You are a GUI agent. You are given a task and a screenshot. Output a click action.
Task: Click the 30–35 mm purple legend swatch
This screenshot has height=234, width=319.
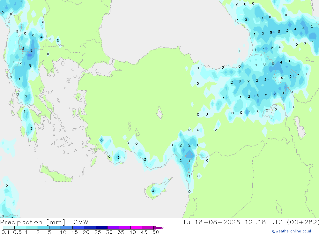pyautogui.click(x=113, y=228)
